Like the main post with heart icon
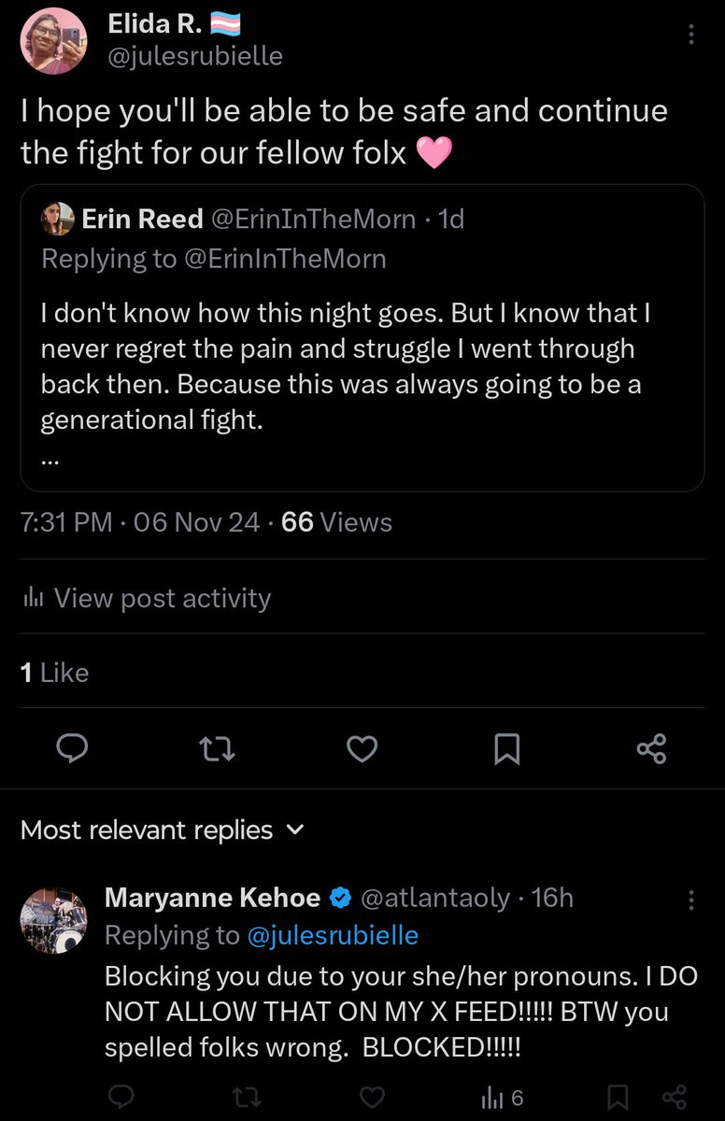 tap(362, 748)
